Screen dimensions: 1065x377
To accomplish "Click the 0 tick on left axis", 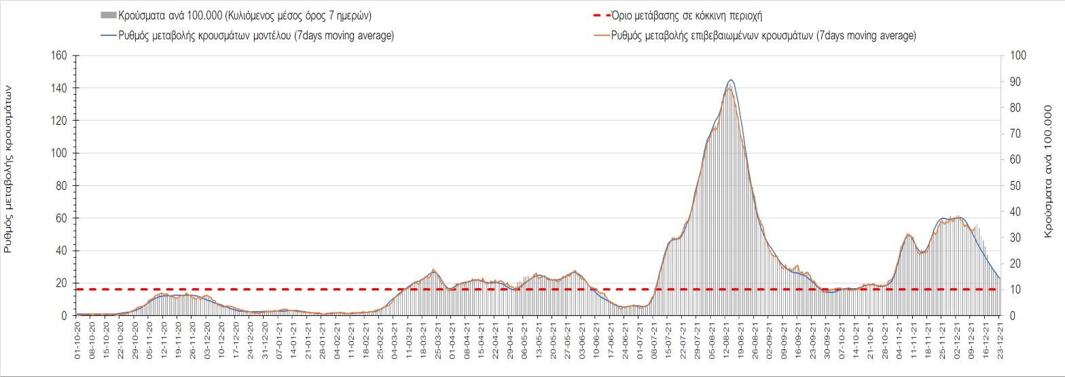I will coord(66,316).
